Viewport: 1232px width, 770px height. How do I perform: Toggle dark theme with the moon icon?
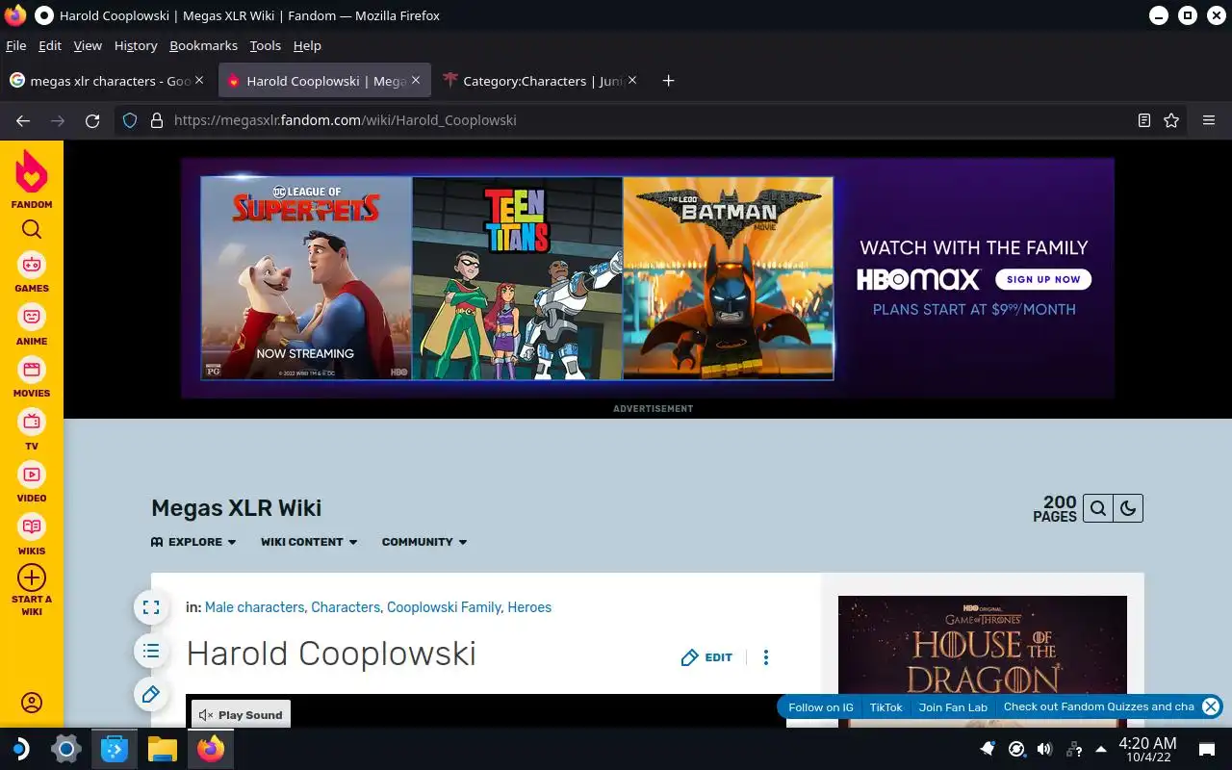click(x=1128, y=508)
